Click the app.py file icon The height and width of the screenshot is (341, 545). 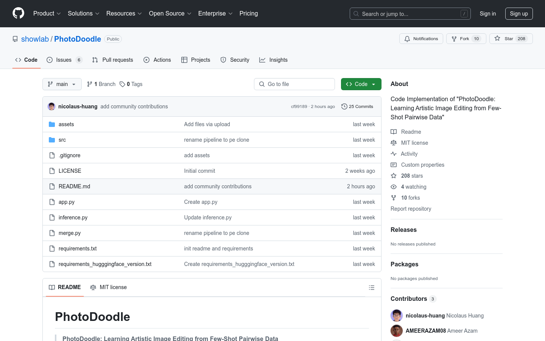click(52, 202)
